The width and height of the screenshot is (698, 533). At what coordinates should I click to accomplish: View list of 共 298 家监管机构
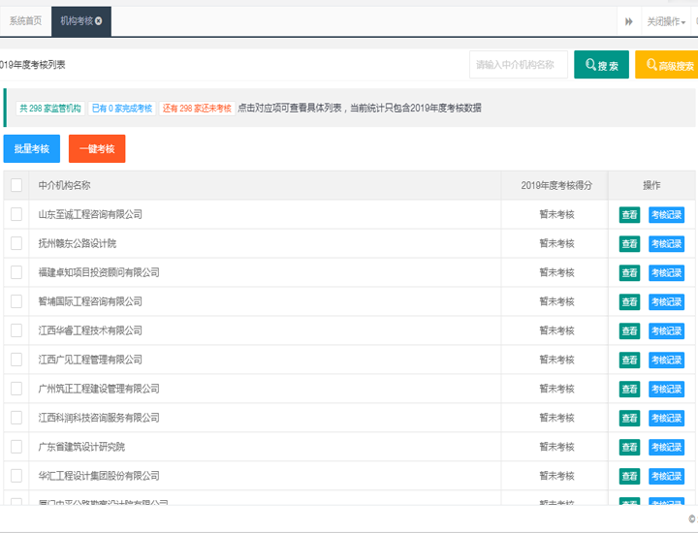point(50,109)
